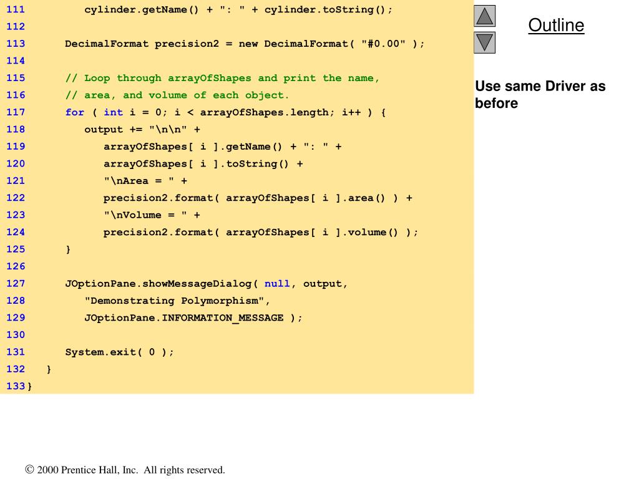Click the comment 'Loop through arrayOfShapes' line
Screen dimensions: 639x479
[x=222, y=78]
